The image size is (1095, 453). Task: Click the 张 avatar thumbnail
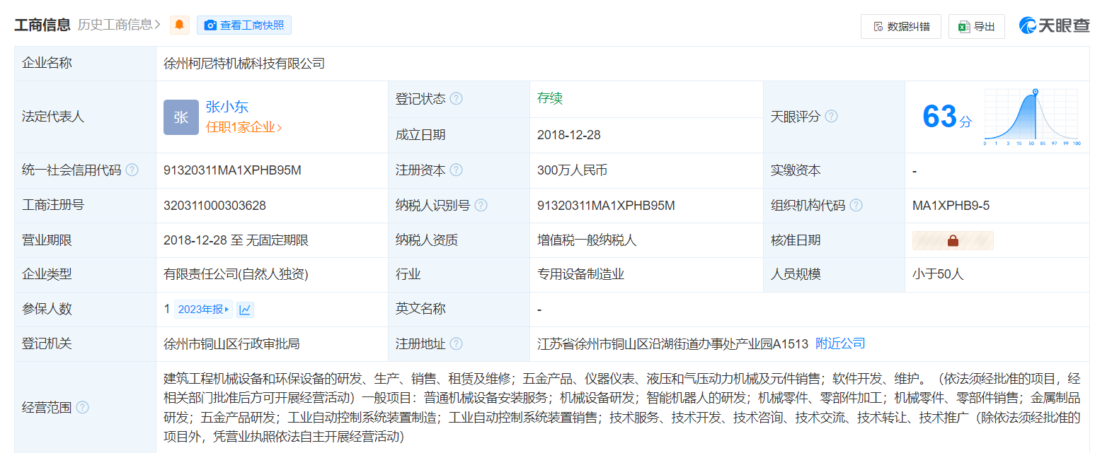point(181,117)
